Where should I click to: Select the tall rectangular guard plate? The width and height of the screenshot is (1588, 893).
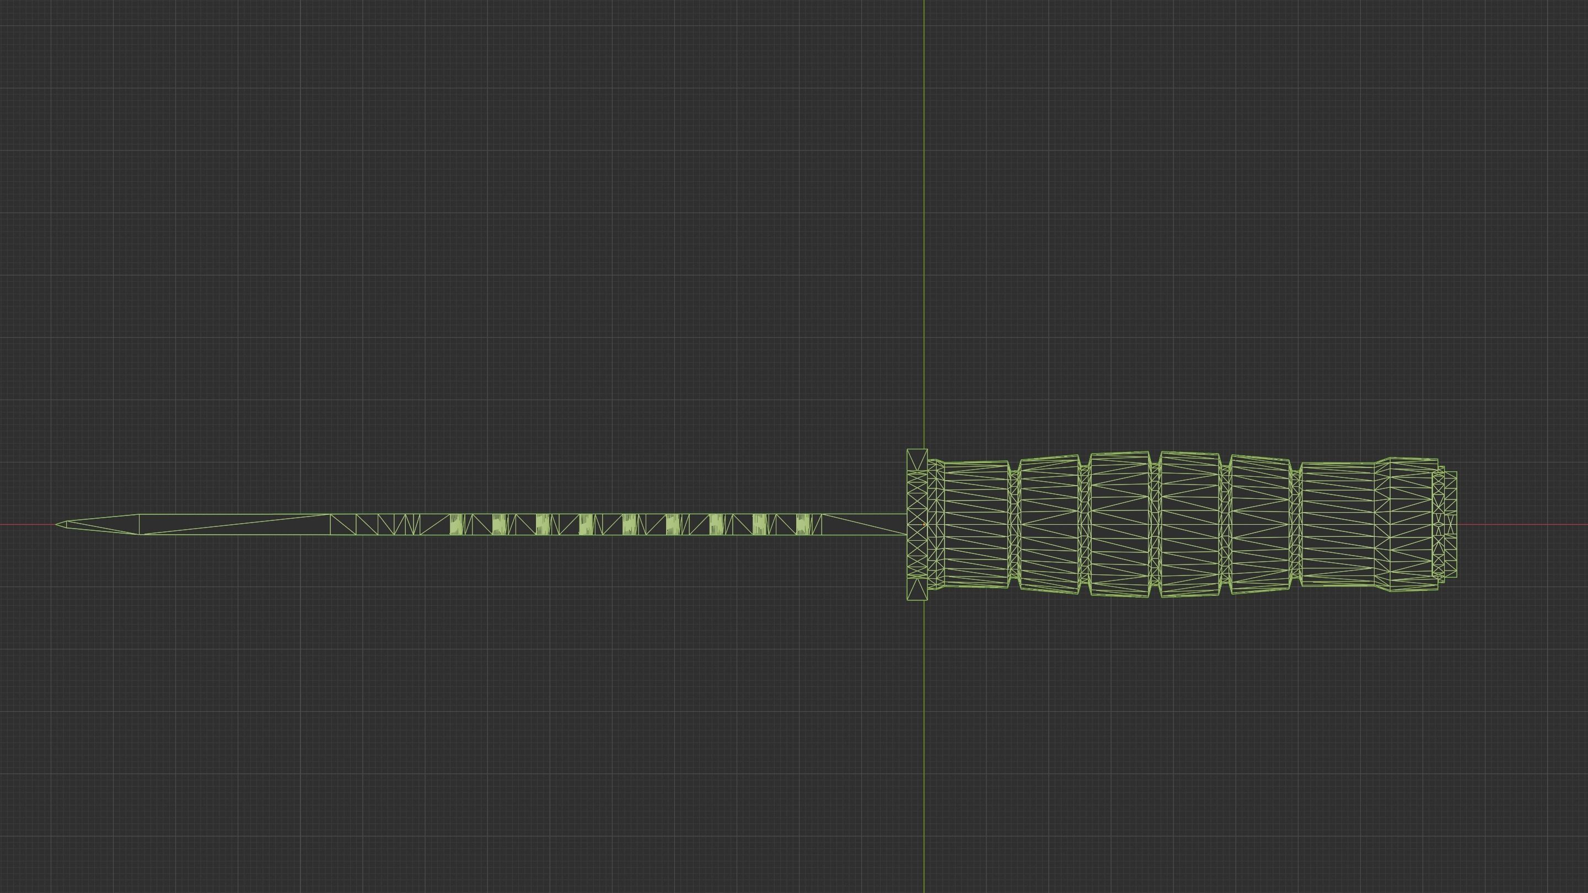(x=916, y=524)
